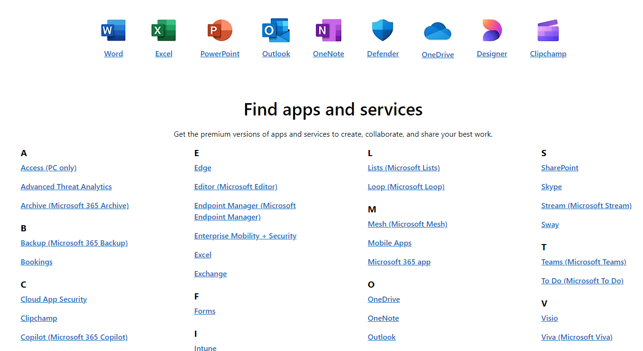Open Loop (Microsoft Loop)

[406, 186]
